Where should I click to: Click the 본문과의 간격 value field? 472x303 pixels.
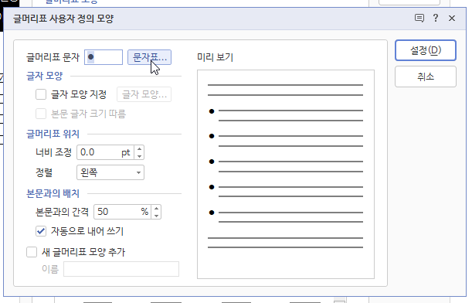[x=122, y=212]
